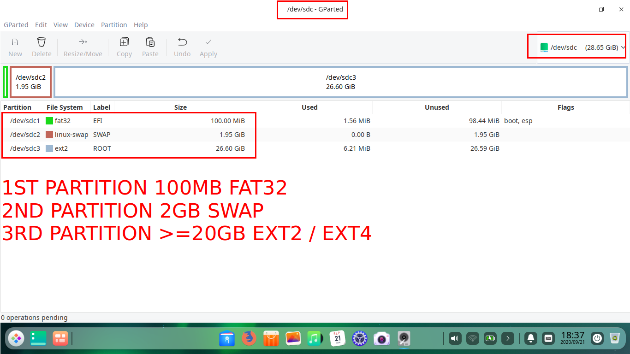Apply all pending operations

[208, 46]
